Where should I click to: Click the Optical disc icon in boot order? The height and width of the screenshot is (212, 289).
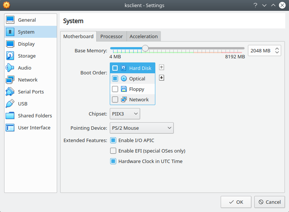click(x=124, y=79)
